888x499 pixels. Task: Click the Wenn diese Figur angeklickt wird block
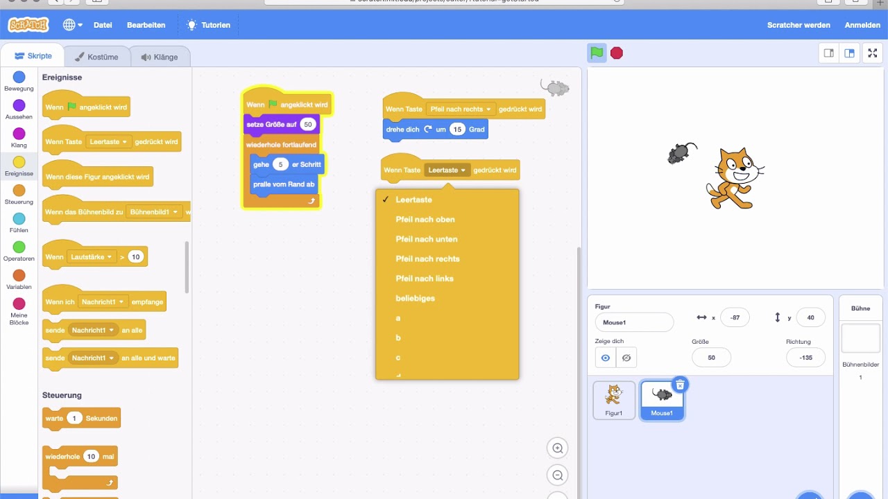pyautogui.click(x=97, y=177)
